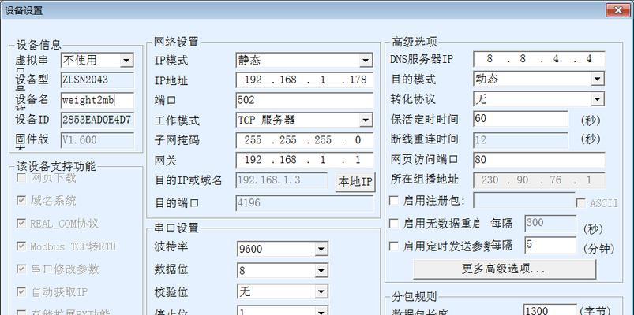
Task: Toggle the 自动获取IP checkbox
Action: click(x=21, y=291)
